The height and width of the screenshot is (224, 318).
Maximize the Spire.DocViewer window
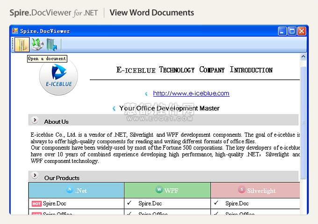point(292,31)
